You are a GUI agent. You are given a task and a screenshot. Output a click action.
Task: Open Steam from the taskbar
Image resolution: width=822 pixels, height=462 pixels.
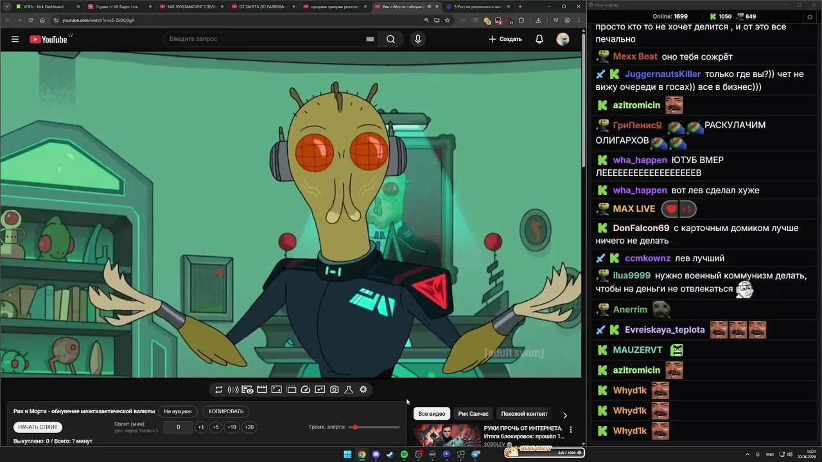point(390,454)
